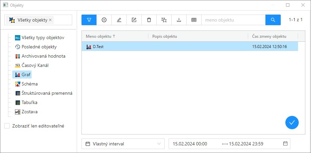
Task: Click the download export icon in toolbar
Action: click(x=179, y=20)
